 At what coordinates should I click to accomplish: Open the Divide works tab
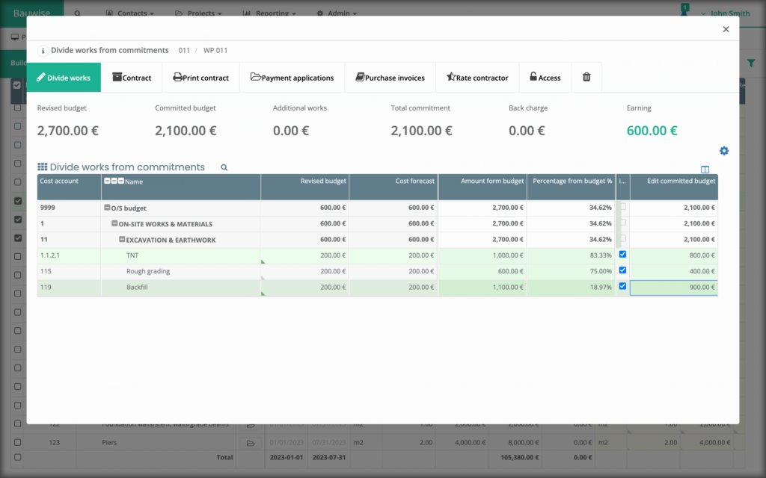[64, 77]
